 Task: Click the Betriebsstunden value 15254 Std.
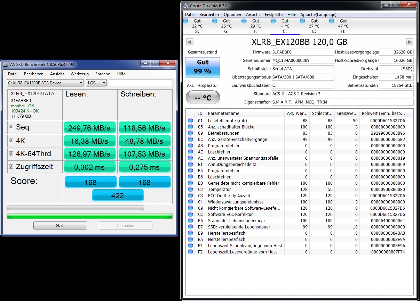[396, 85]
